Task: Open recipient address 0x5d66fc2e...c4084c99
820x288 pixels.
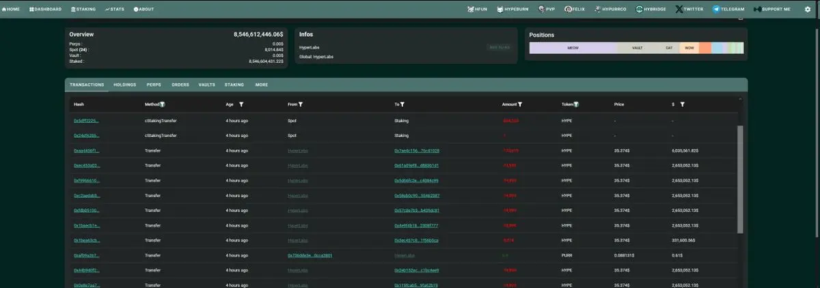Action: (x=417, y=181)
